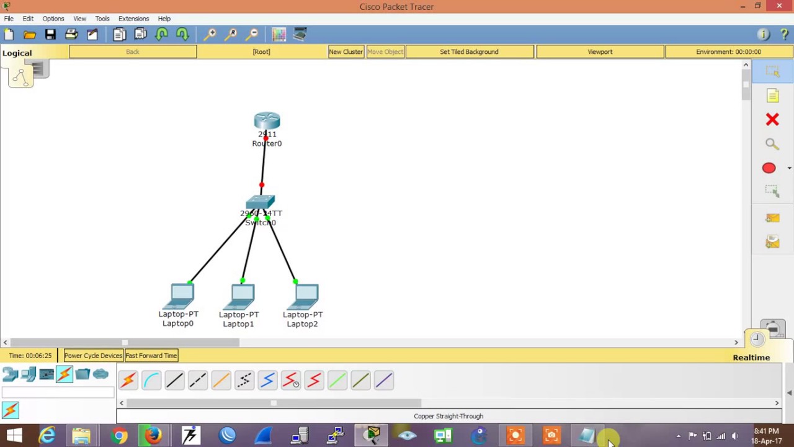
Task: Add a simple PDU envelope
Action: point(772,218)
